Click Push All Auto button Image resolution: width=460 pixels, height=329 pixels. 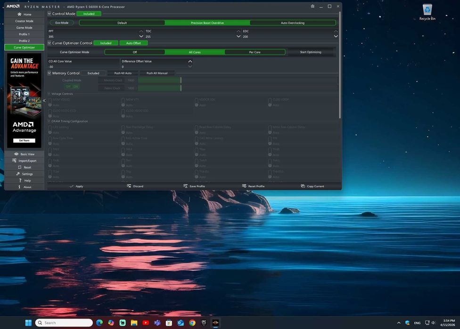point(123,73)
